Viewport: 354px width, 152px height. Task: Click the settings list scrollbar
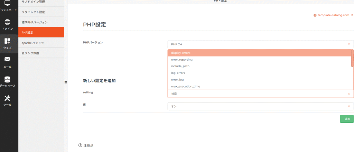pos(352,58)
